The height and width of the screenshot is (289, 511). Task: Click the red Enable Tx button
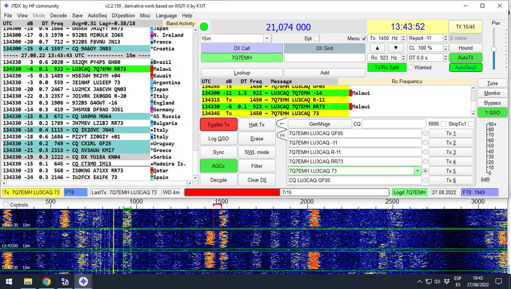218,124
